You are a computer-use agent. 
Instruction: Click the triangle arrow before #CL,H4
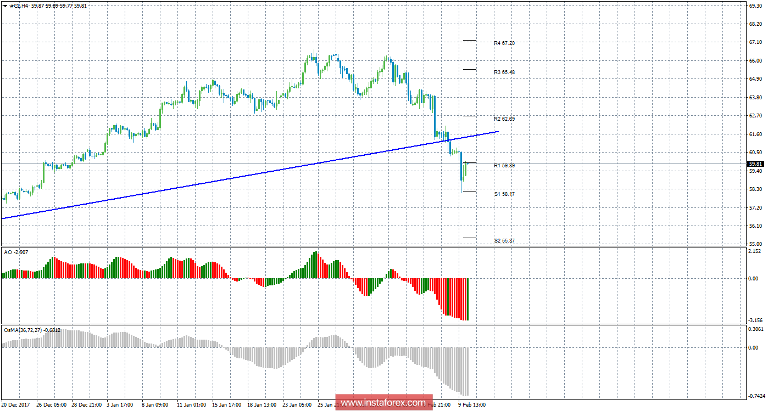click(x=5, y=5)
